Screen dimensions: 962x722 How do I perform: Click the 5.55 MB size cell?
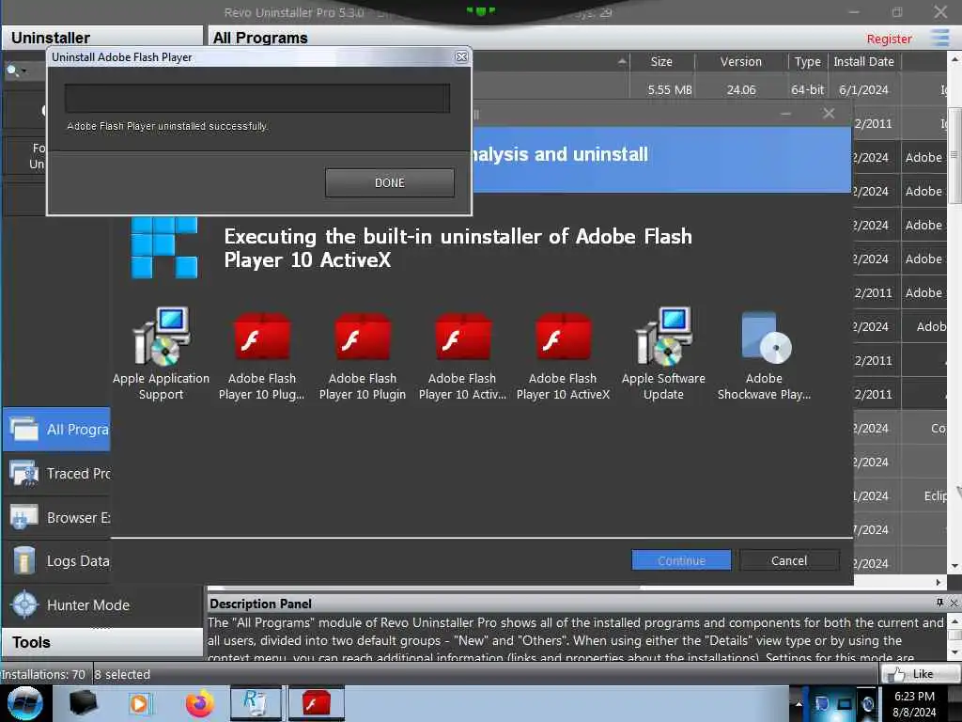pyautogui.click(x=669, y=89)
